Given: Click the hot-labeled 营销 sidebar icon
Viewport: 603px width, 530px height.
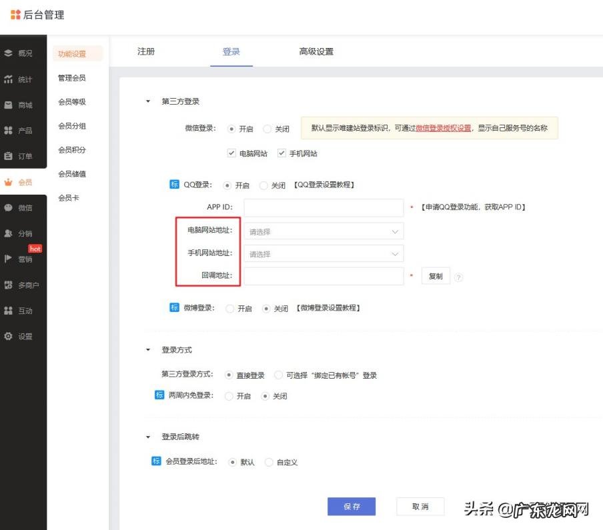Looking at the screenshot, I should [x=20, y=259].
